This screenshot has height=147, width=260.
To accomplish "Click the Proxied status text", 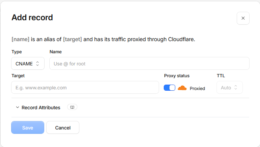I will click(197, 88).
